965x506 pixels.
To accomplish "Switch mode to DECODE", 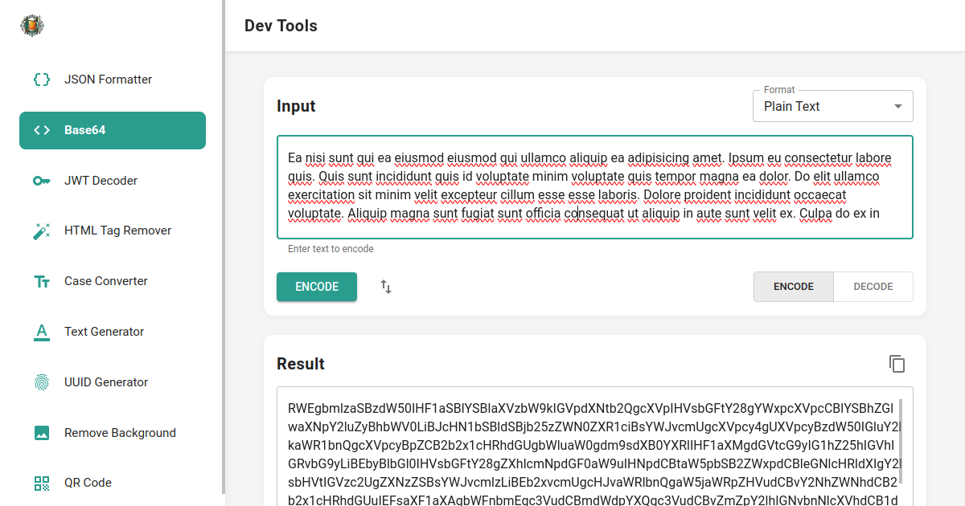I will [x=873, y=286].
